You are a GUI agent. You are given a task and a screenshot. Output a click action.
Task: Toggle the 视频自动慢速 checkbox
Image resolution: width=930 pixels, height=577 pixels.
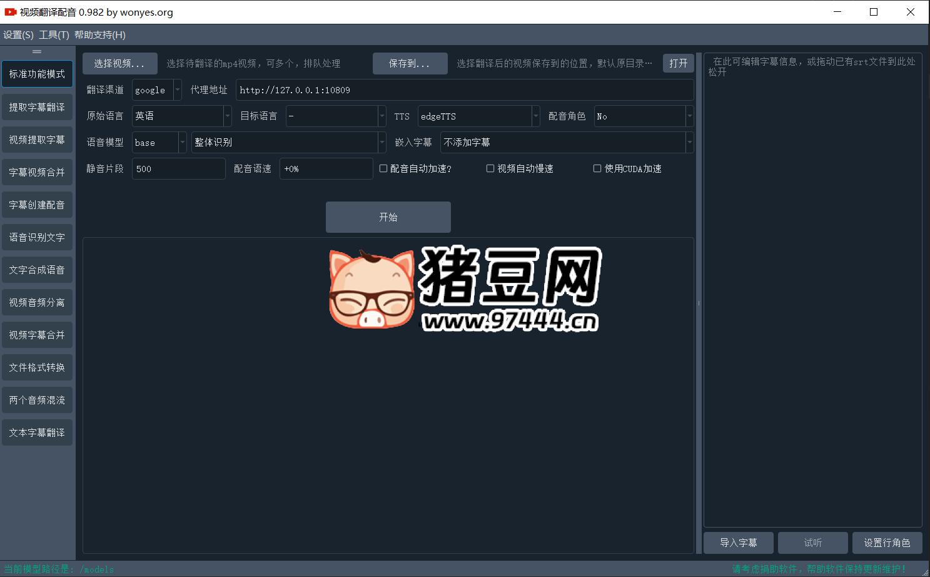[x=490, y=168]
